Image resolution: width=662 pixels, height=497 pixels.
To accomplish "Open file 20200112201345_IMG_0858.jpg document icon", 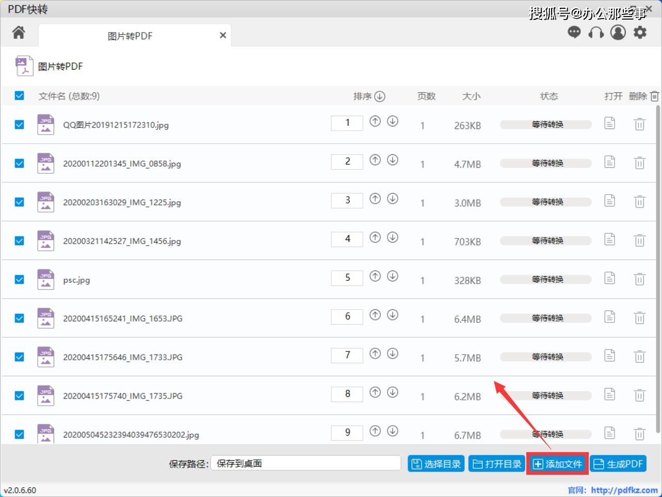I will (x=610, y=162).
